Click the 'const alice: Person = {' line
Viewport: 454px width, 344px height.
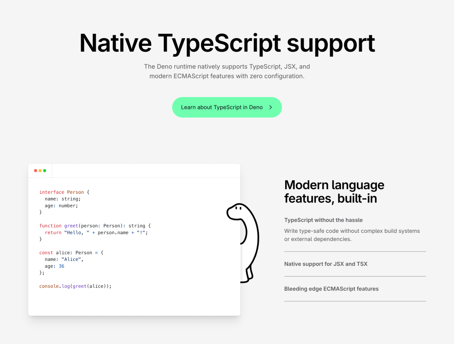pos(71,253)
